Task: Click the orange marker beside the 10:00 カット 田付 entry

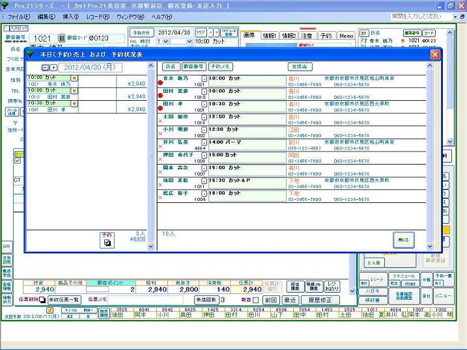Action: (x=74, y=90)
